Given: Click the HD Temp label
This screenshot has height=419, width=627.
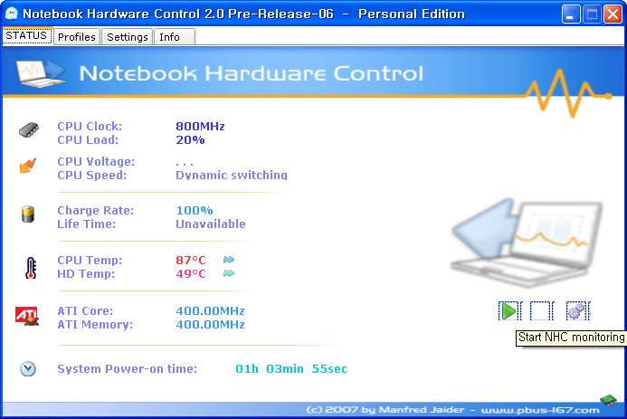Looking at the screenshot, I should pyautogui.click(x=86, y=274).
